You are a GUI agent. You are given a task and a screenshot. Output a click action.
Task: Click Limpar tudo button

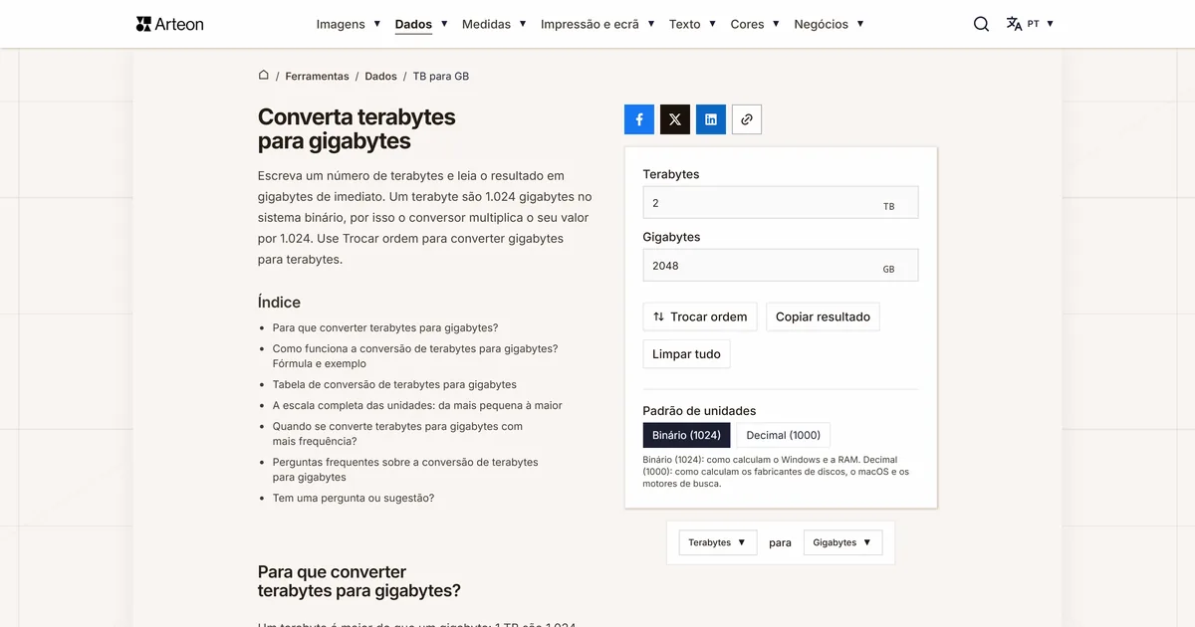pos(686,354)
